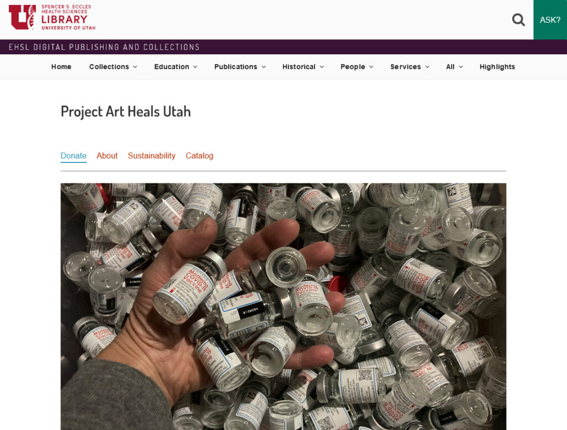Expand the Services dropdown chevron

pyautogui.click(x=427, y=67)
